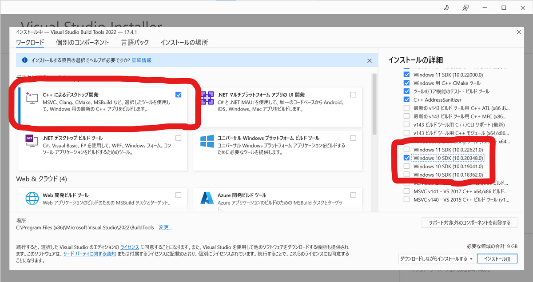Open the サード パーティに関する通知 link
Screen dimensions: 533x282
tap(90, 254)
